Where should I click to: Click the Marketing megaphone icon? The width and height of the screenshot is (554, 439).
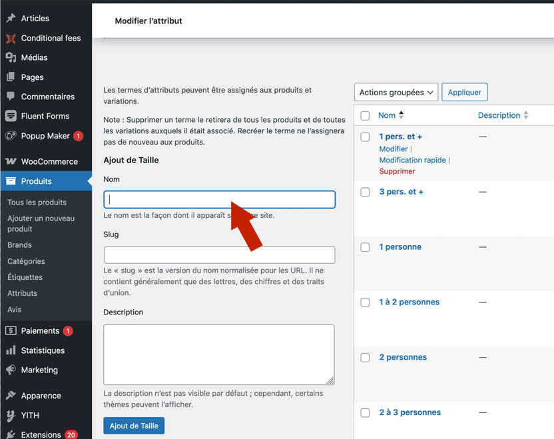[11, 370]
